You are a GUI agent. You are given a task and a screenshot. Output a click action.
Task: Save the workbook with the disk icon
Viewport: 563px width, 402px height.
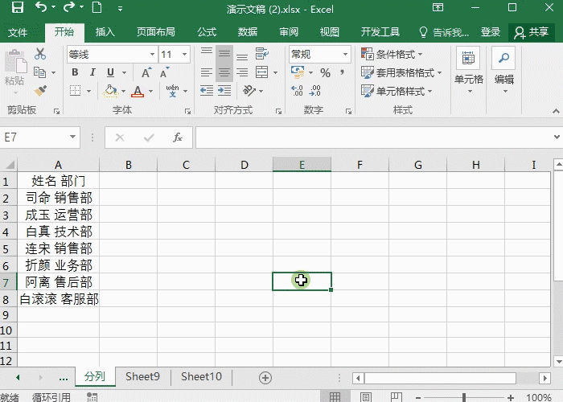(17, 7)
